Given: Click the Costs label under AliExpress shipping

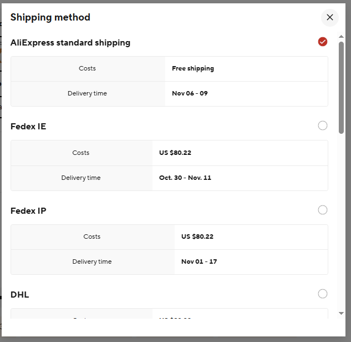Looking at the screenshot, I should (87, 69).
